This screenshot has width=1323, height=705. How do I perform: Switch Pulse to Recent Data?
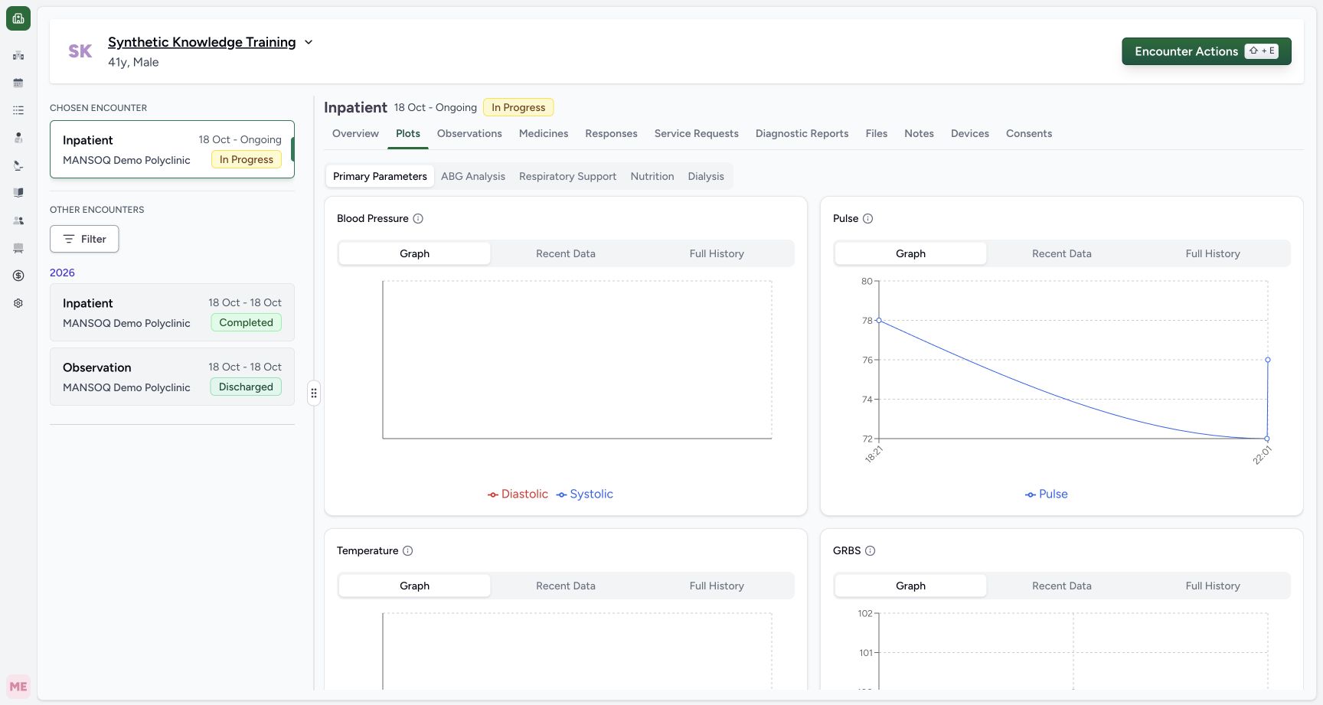tap(1061, 254)
